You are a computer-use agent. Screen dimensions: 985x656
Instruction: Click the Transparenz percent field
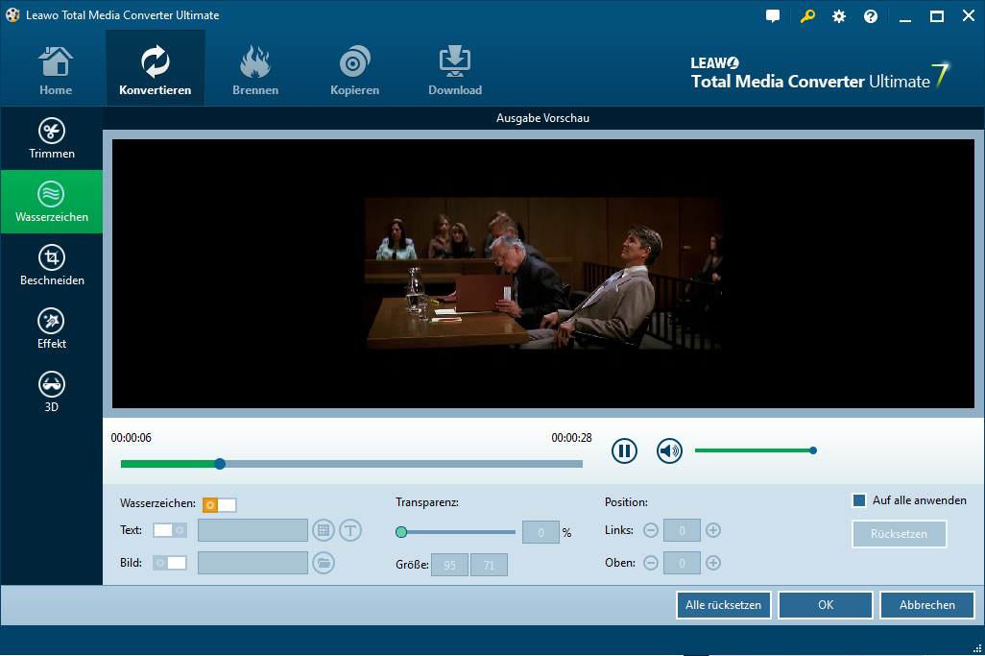tap(541, 532)
